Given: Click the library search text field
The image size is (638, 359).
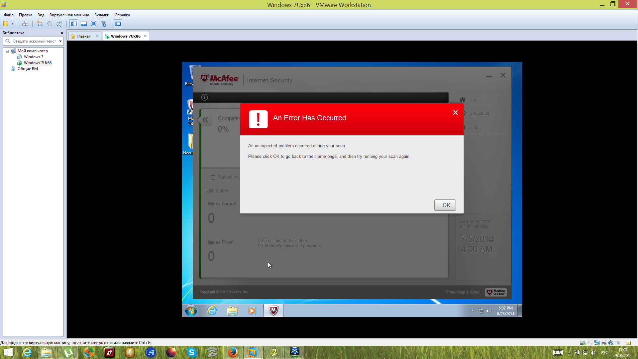Looking at the screenshot, I should point(34,41).
